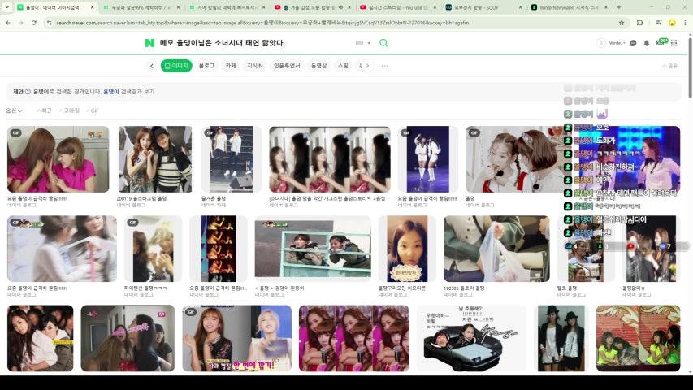
Task: Open the Chrome profile avatar
Action: pyautogui.click(x=672, y=23)
